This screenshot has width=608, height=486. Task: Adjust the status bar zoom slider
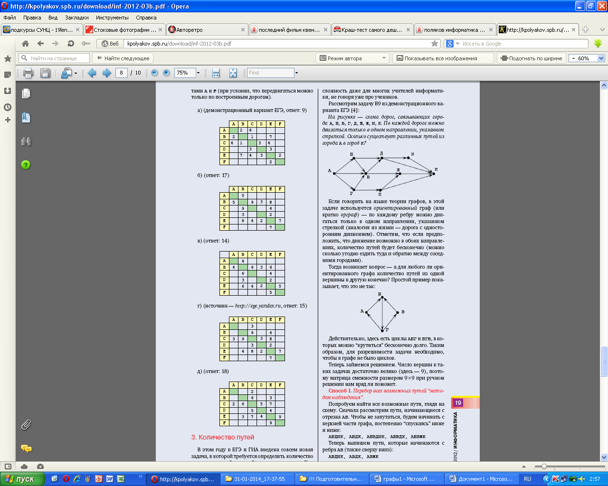tap(544, 467)
